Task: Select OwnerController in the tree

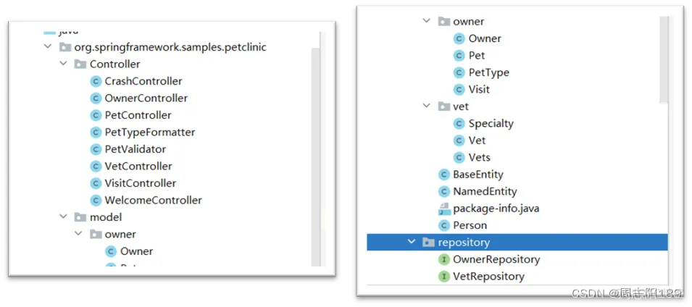Action: [146, 98]
